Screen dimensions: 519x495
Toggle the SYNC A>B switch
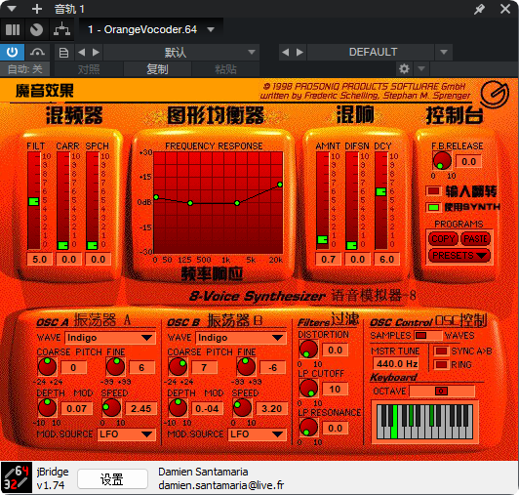coord(441,351)
